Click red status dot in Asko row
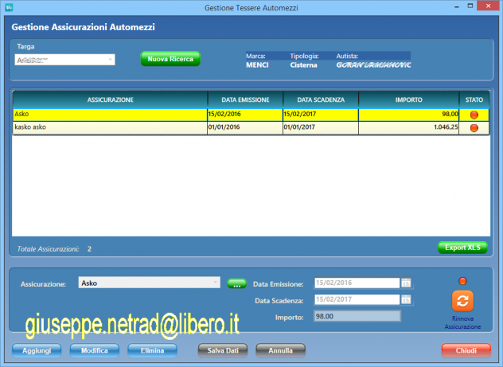The width and height of the screenshot is (503, 367). [474, 115]
